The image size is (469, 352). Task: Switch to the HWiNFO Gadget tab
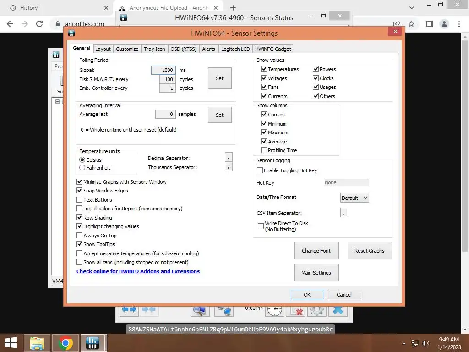tap(273, 49)
